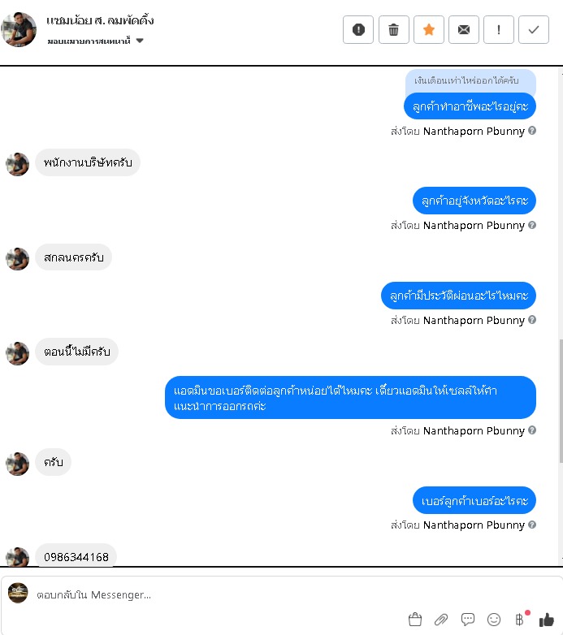The width and height of the screenshot is (563, 635).
Task: Delete conversation with the trash icon
Action: pos(393,29)
